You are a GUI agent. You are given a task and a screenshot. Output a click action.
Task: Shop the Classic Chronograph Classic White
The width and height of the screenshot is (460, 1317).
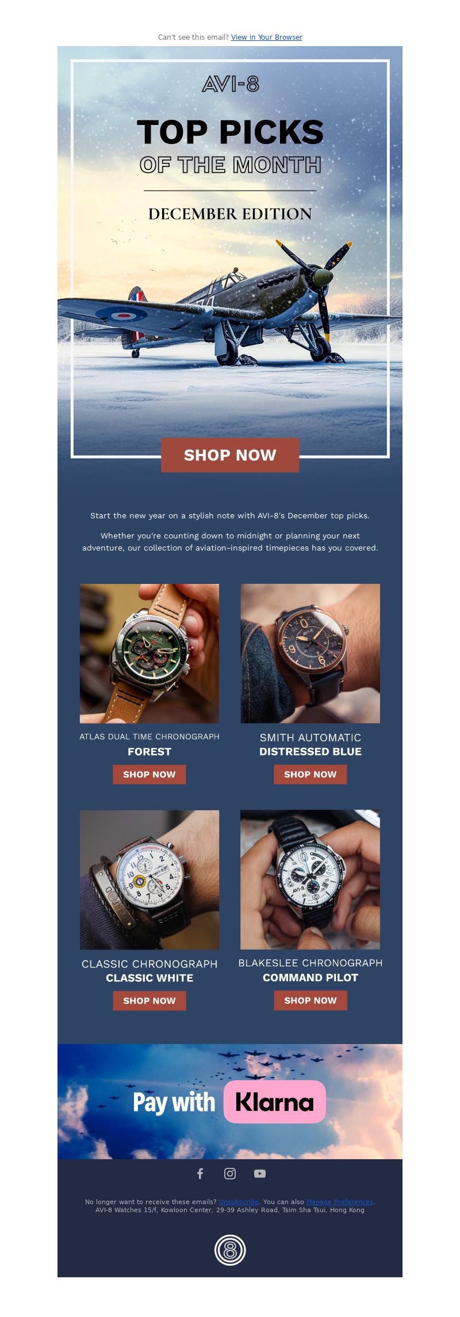click(149, 1001)
